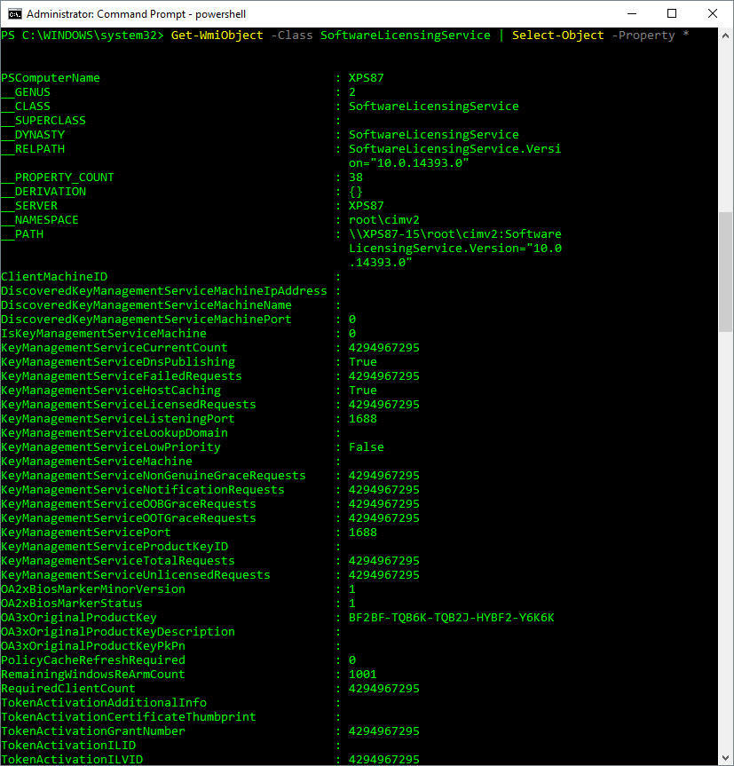
Task: Click the product key BF2BF-TQB6K-TQB2J-HYBF2-Y6K6K
Action: pos(451,617)
